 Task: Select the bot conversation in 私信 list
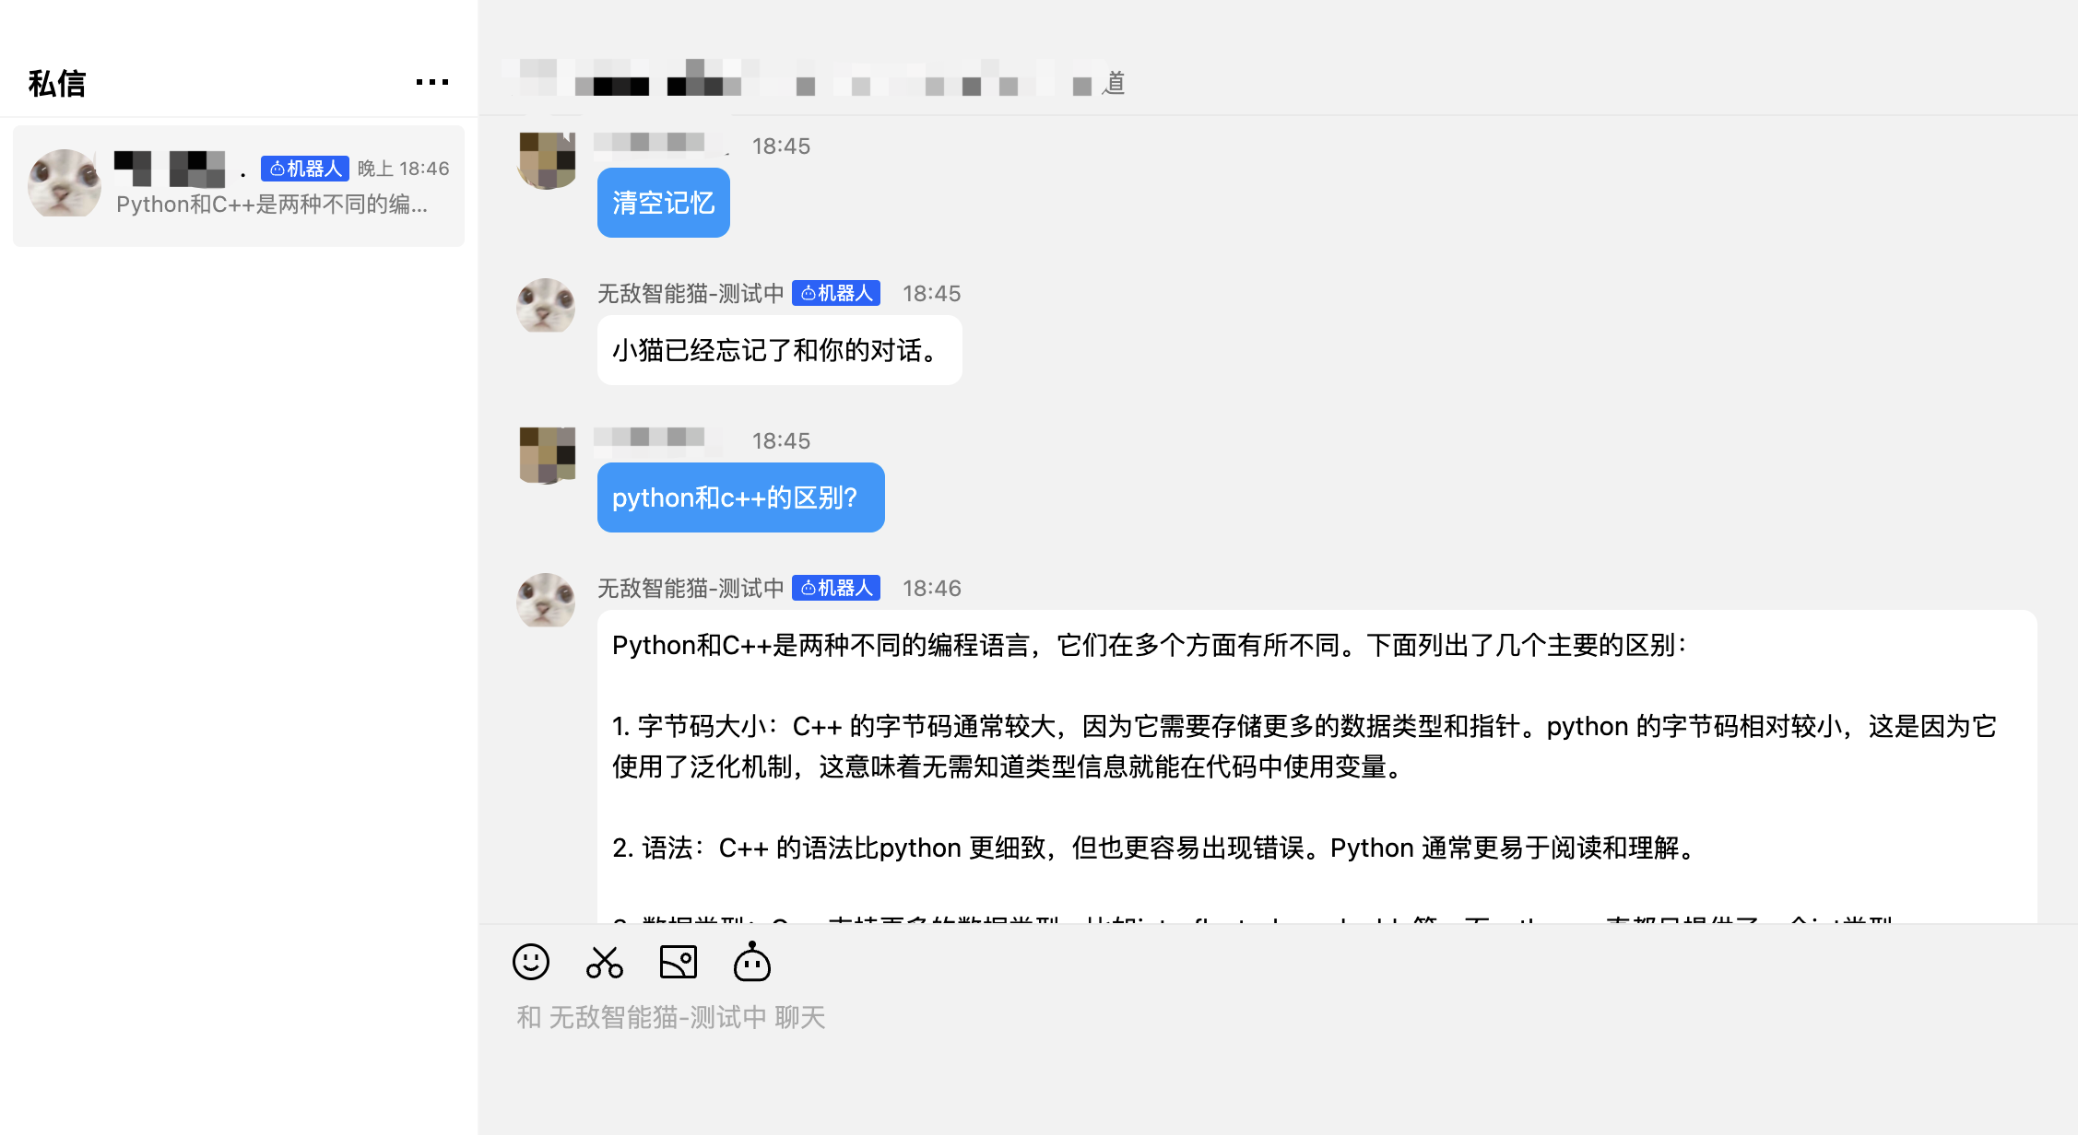[x=239, y=185]
